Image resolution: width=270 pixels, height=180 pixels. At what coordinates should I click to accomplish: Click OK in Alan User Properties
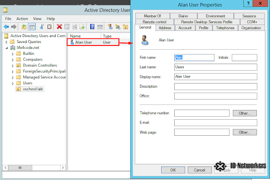coord(173,170)
